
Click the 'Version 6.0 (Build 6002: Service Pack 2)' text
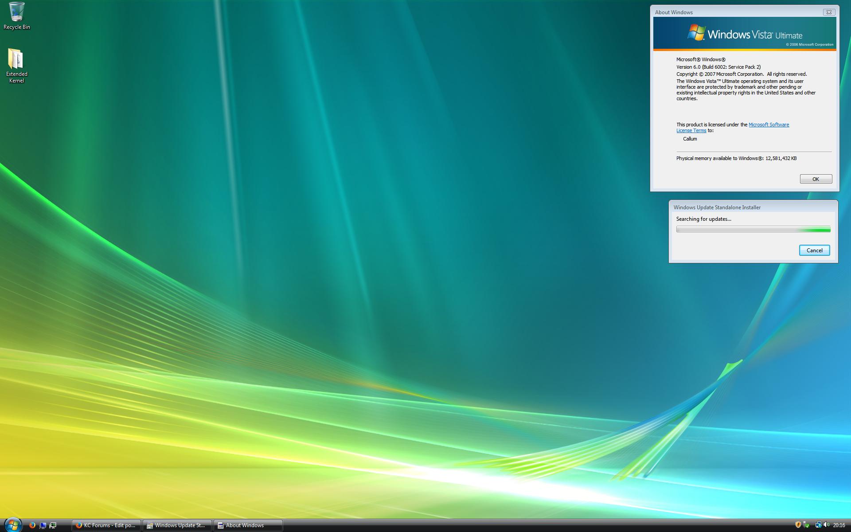click(718, 67)
